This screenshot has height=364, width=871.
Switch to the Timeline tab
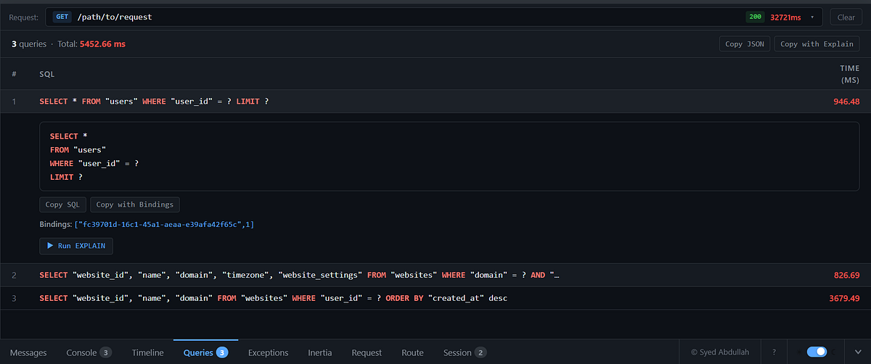147,352
